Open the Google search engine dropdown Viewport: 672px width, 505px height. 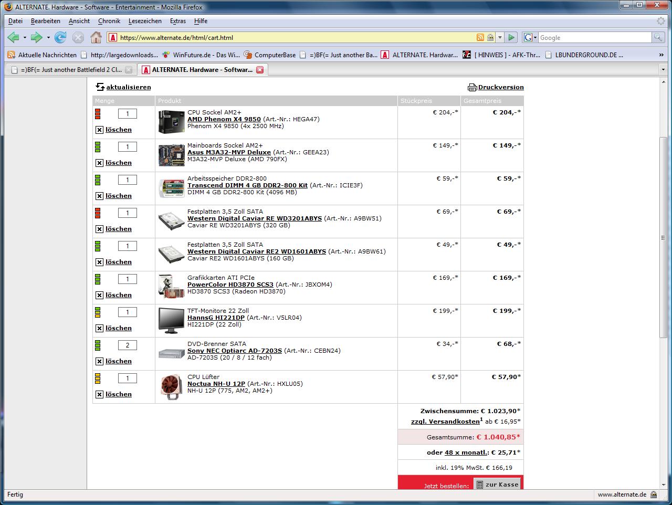(530, 37)
